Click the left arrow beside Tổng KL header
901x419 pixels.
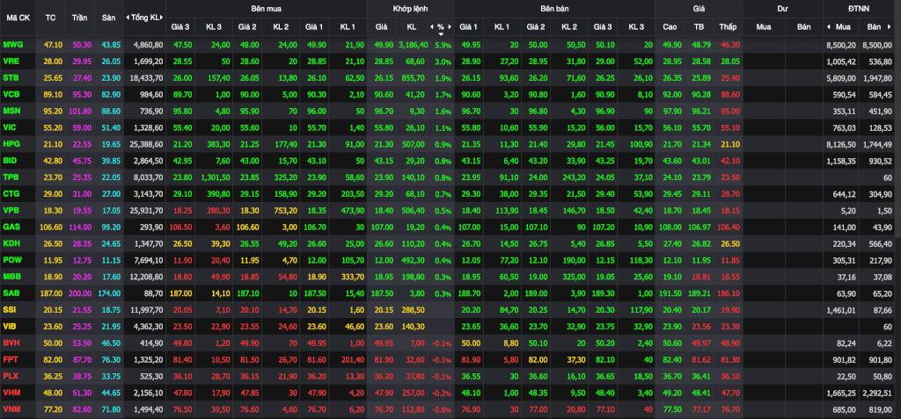pos(127,18)
